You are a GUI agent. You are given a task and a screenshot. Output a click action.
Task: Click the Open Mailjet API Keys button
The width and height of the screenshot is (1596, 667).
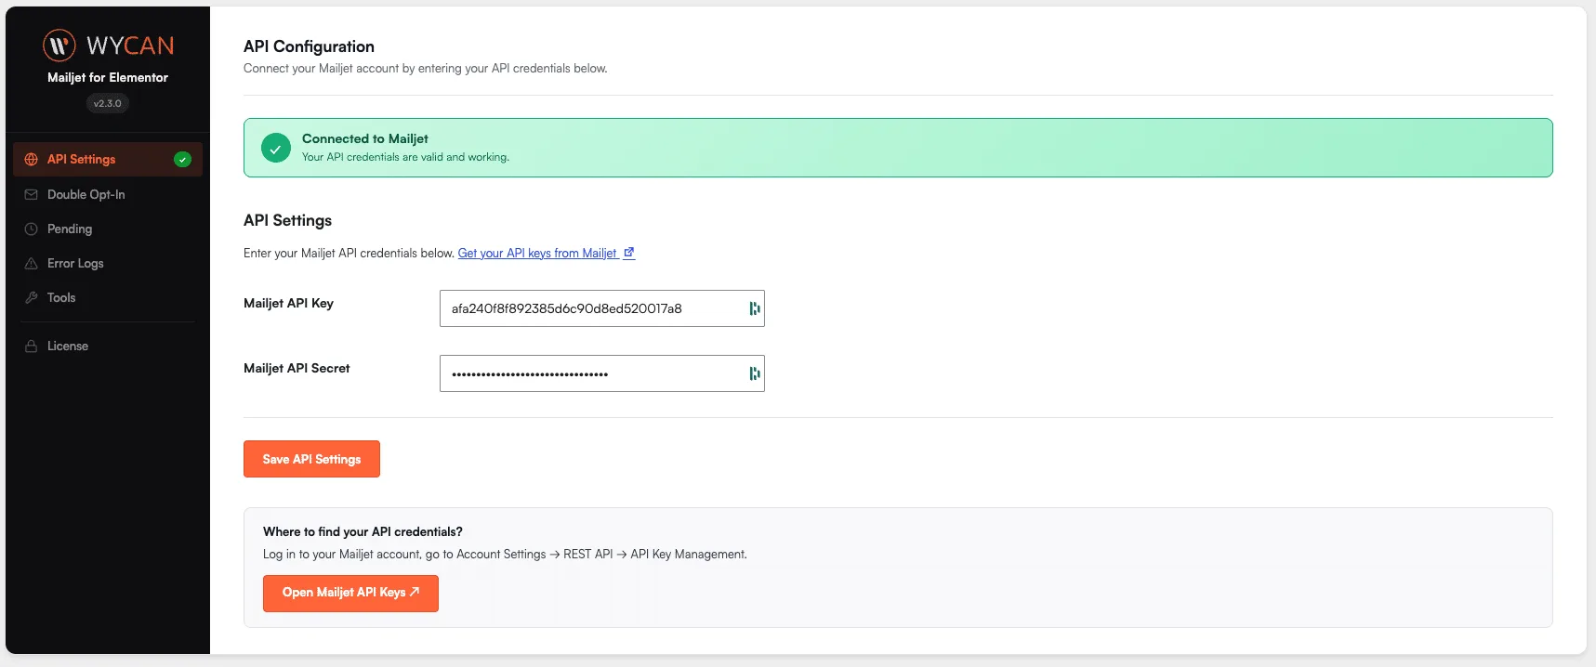pyautogui.click(x=350, y=593)
